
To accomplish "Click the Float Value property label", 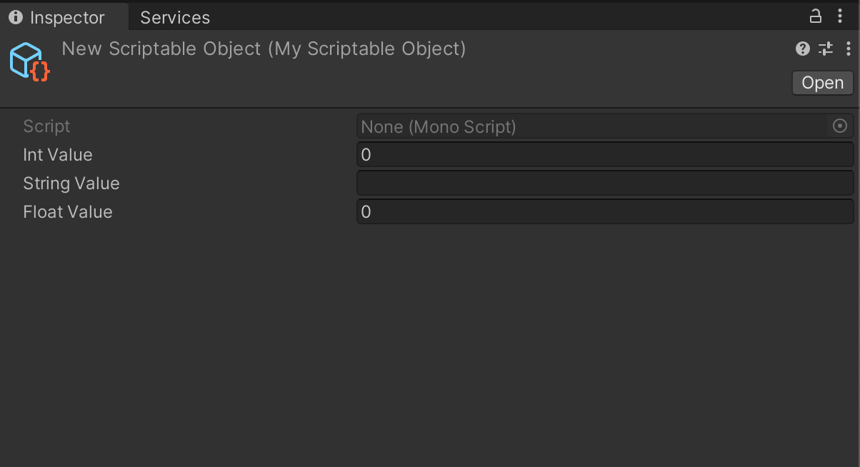I will tap(68, 212).
